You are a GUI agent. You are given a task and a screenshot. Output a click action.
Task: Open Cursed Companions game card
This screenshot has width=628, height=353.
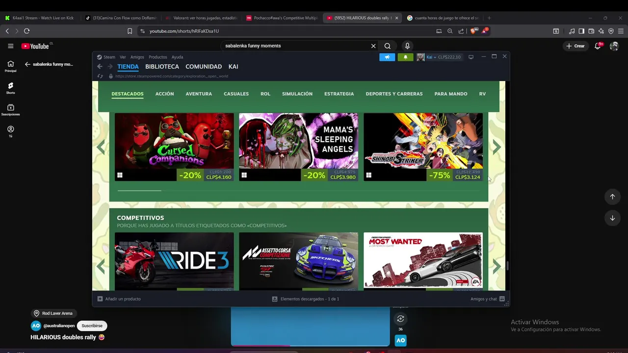174,147
